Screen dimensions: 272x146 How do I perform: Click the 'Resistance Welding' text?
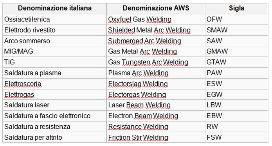pos(138,127)
